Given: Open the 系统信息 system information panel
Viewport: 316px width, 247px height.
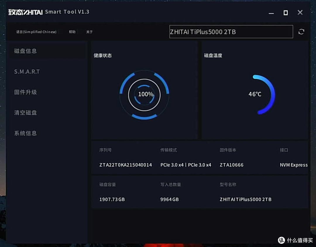Looking at the screenshot, I should [25, 133].
